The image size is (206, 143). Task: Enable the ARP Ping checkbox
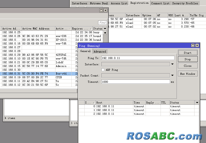(x=103, y=70)
